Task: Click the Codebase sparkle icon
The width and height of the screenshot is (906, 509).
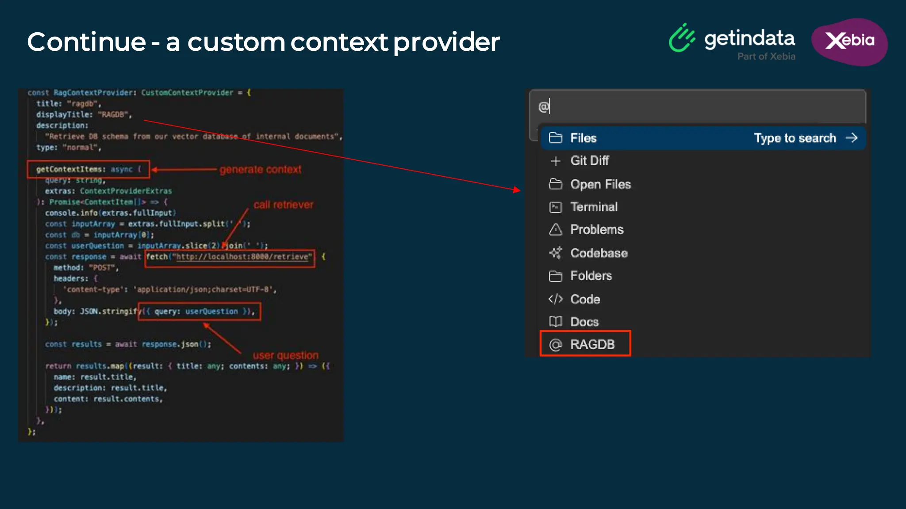Action: [556, 253]
